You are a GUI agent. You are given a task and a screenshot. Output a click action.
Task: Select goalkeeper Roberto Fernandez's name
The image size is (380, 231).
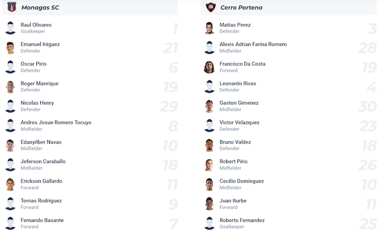tap(242, 220)
